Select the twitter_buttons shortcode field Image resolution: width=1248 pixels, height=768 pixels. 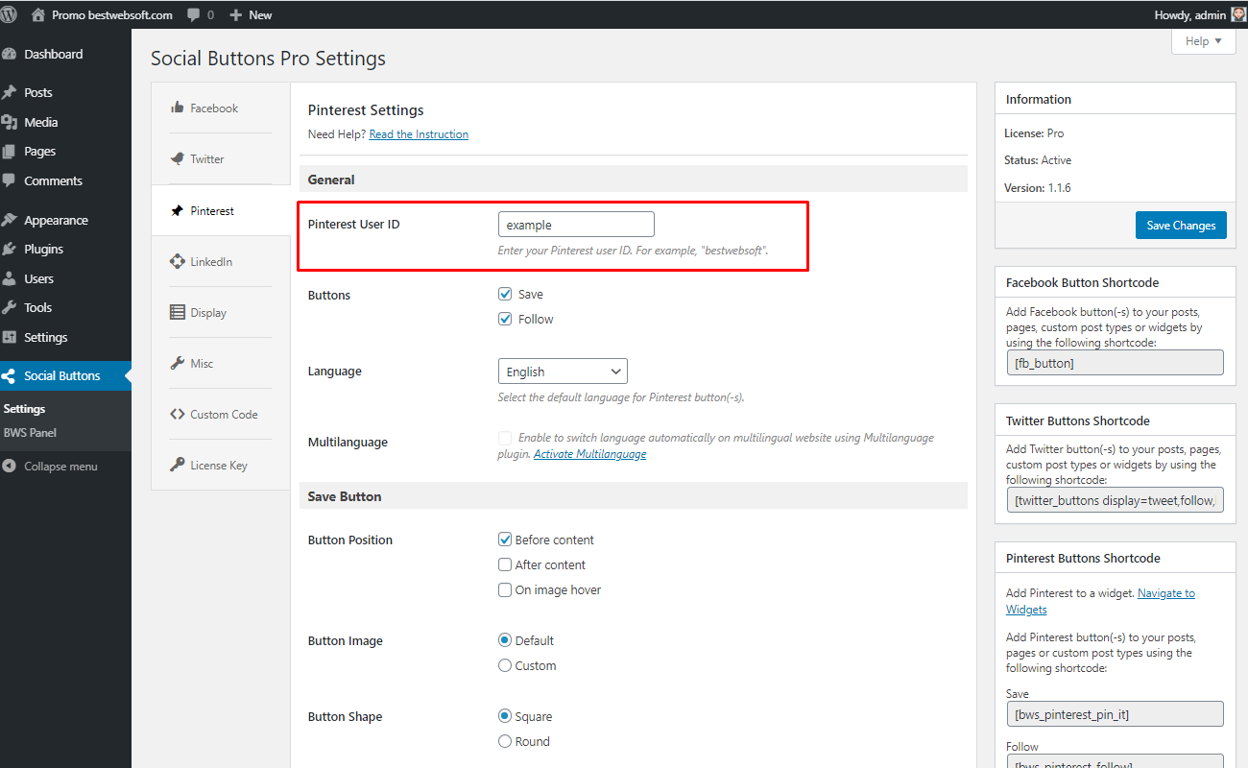(x=1115, y=500)
